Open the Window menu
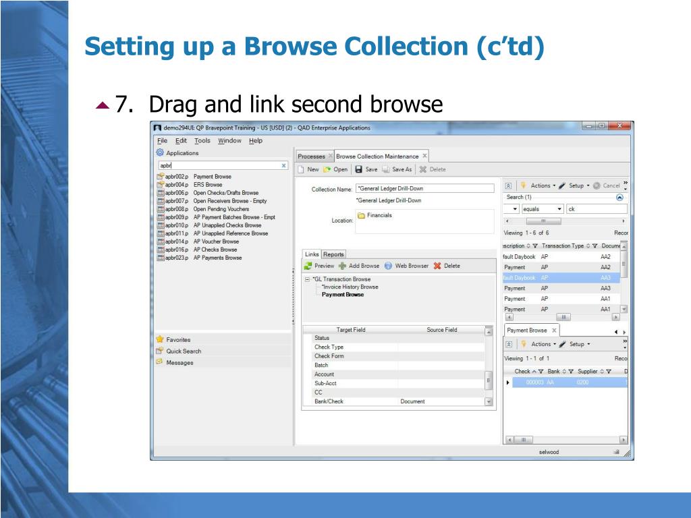The height and width of the screenshot is (518, 691). [229, 140]
